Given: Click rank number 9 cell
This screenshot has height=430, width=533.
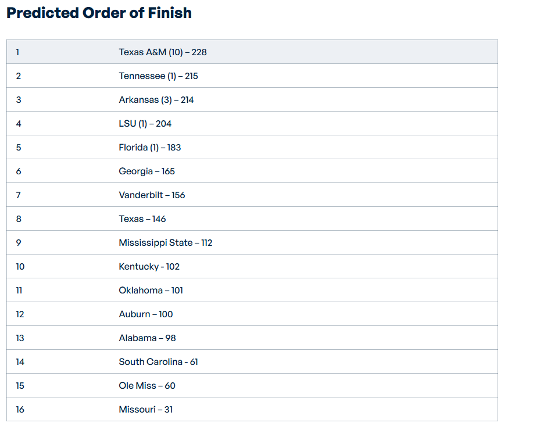Looking at the screenshot, I should pyautogui.click(x=19, y=242).
